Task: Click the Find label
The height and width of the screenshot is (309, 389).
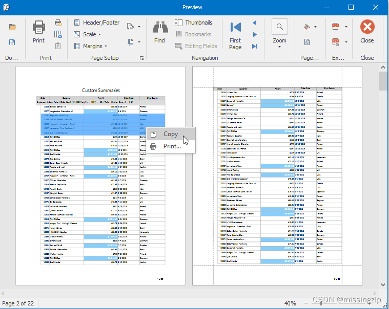Action: click(159, 40)
